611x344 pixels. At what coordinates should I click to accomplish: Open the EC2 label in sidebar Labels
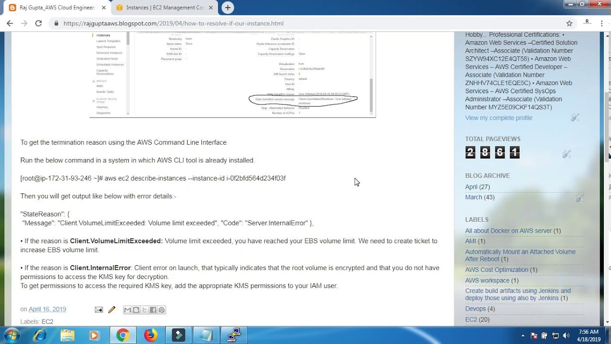tap(471, 319)
